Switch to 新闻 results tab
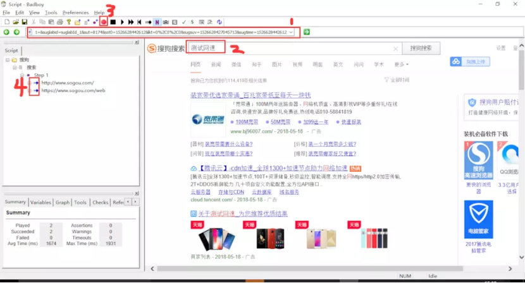The width and height of the screenshot is (525, 283). (x=216, y=64)
